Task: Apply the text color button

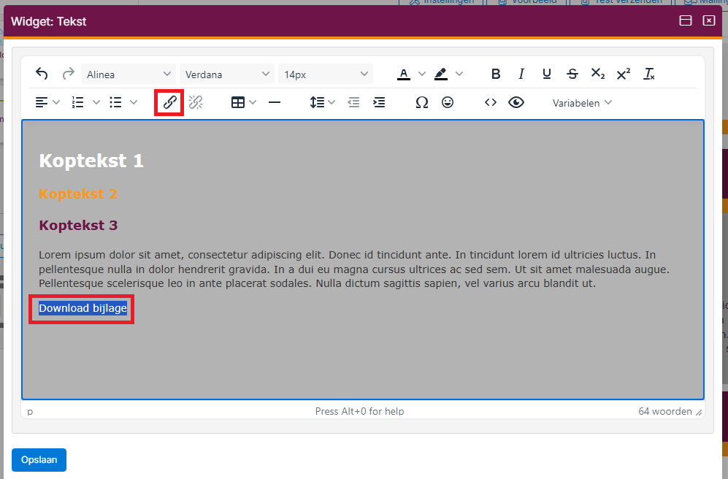Action: (x=404, y=74)
